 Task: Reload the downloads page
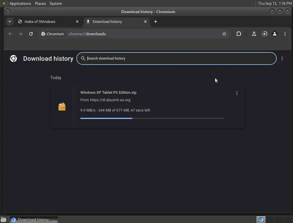coord(31,34)
